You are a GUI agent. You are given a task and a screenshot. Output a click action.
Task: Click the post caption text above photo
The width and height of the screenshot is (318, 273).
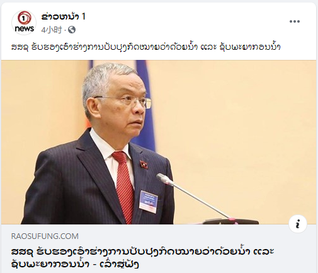tap(145, 47)
